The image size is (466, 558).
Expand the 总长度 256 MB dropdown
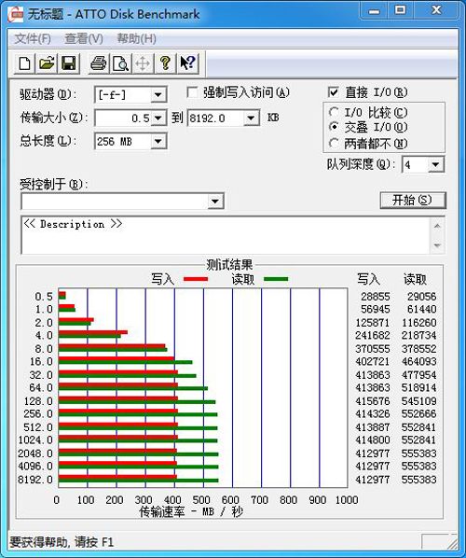[158, 141]
